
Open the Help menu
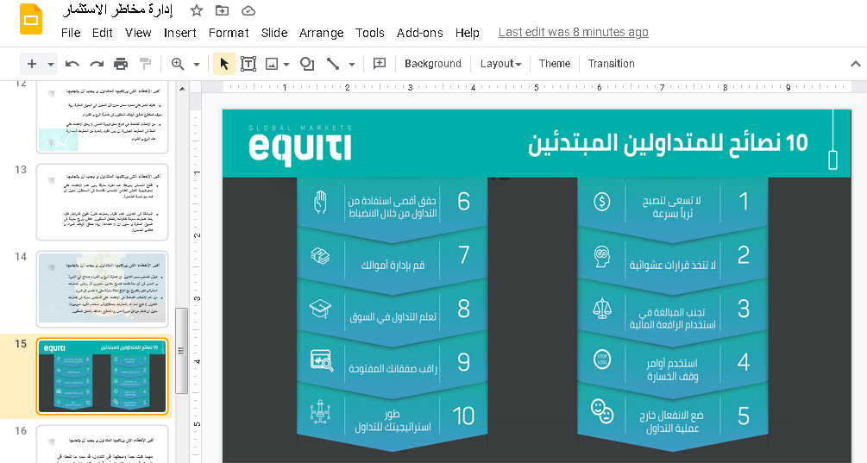click(468, 33)
